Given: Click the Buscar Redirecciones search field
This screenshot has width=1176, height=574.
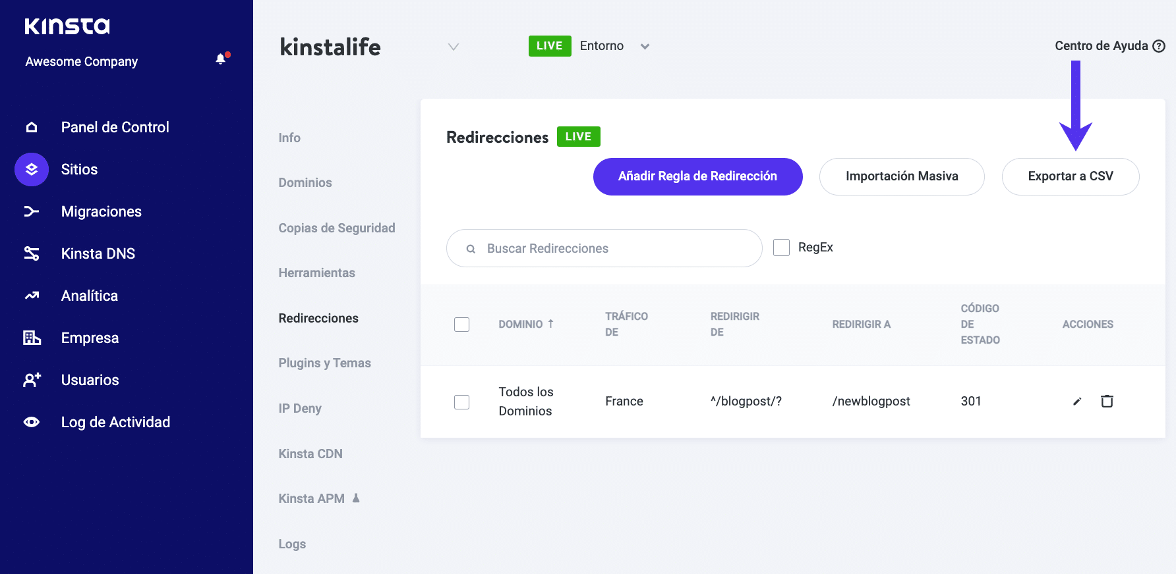Looking at the screenshot, I should pos(613,248).
